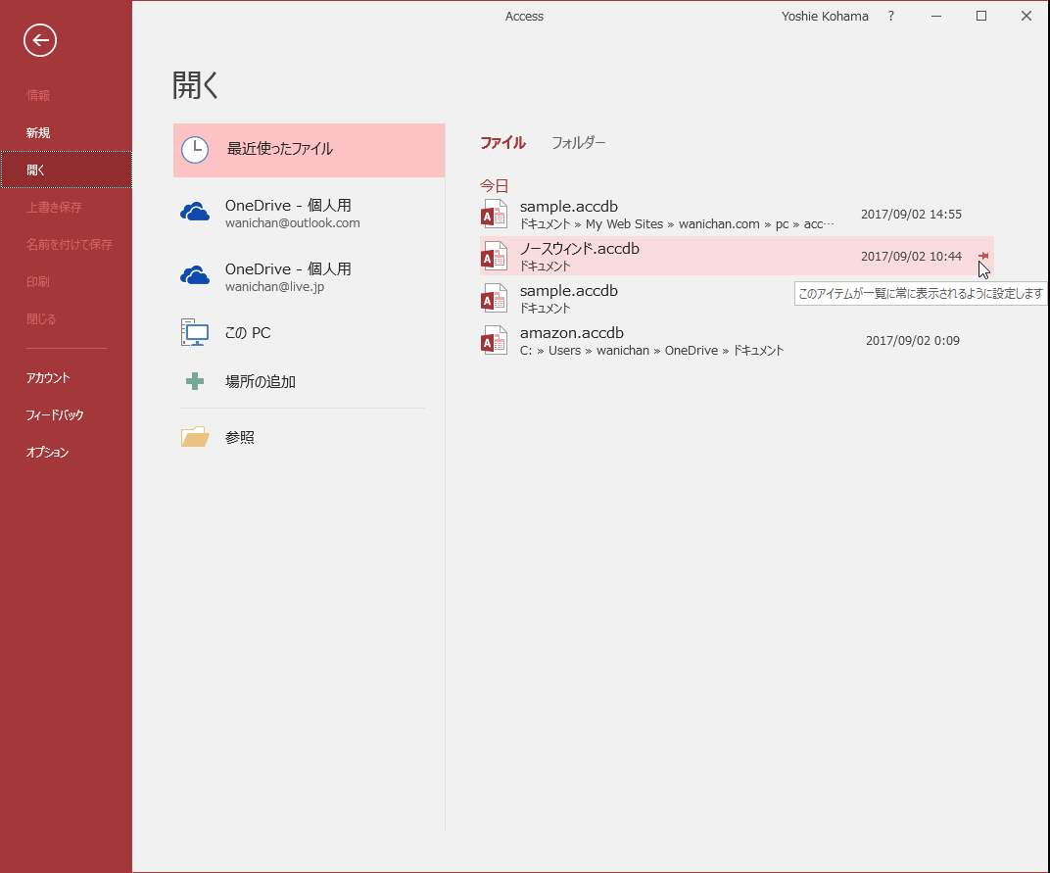Open ノースウィンド.accdb file name
The width and height of the screenshot is (1050, 873).
(x=579, y=249)
